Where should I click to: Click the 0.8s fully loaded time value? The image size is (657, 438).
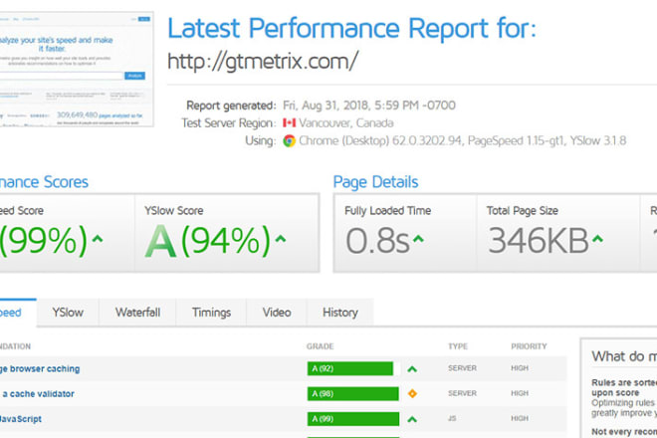(x=377, y=241)
